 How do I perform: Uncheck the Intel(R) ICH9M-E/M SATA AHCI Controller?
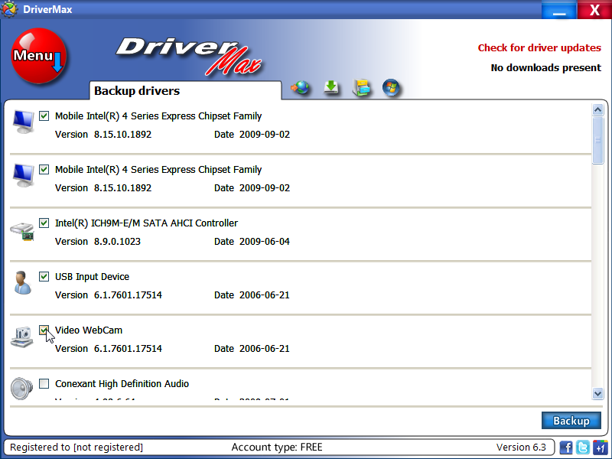pyautogui.click(x=44, y=223)
